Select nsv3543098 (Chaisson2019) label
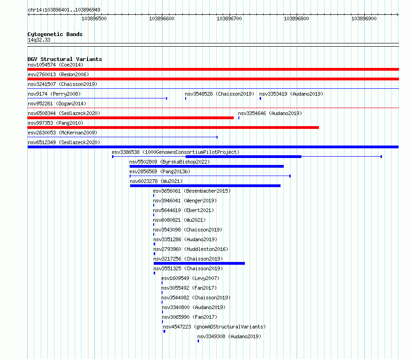Image resolution: width=412 pixels, height=359 pixels. pos(187,230)
